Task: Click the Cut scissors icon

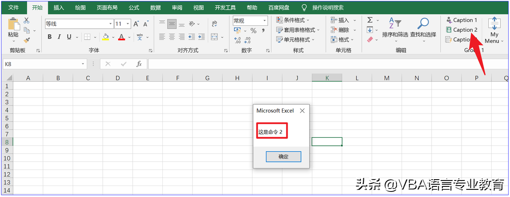Action: (x=26, y=20)
